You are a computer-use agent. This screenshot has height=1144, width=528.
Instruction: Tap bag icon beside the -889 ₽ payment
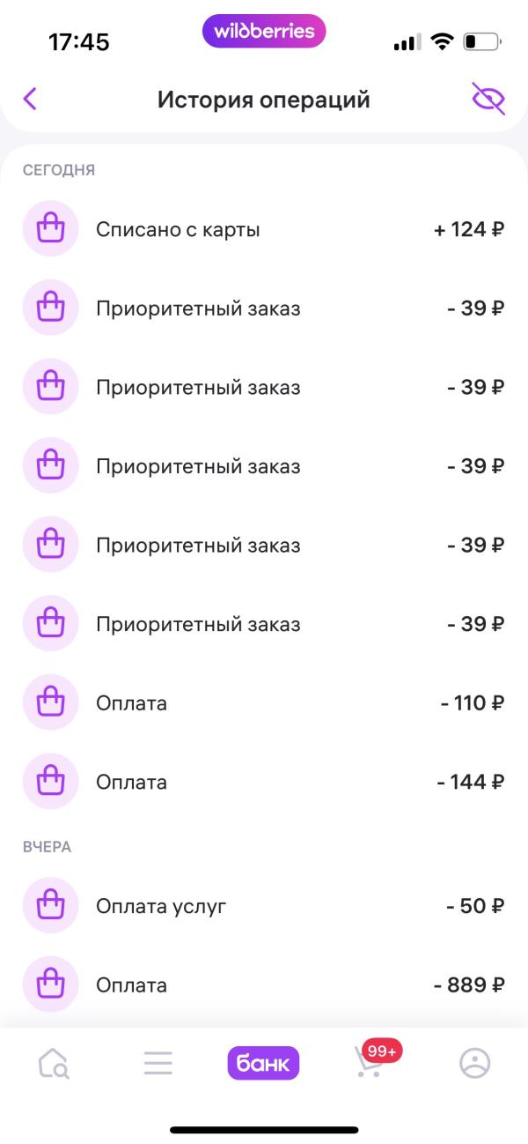point(50,984)
